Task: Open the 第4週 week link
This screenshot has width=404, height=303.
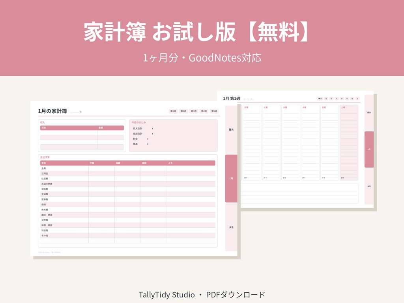Action: pos(204,111)
